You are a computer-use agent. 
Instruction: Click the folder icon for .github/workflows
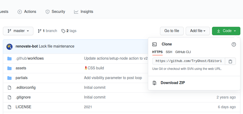(x=9, y=59)
